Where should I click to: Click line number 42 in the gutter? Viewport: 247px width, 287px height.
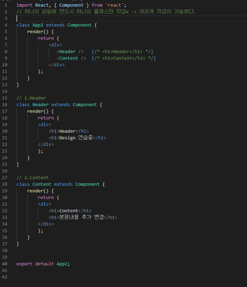tap(5, 277)
